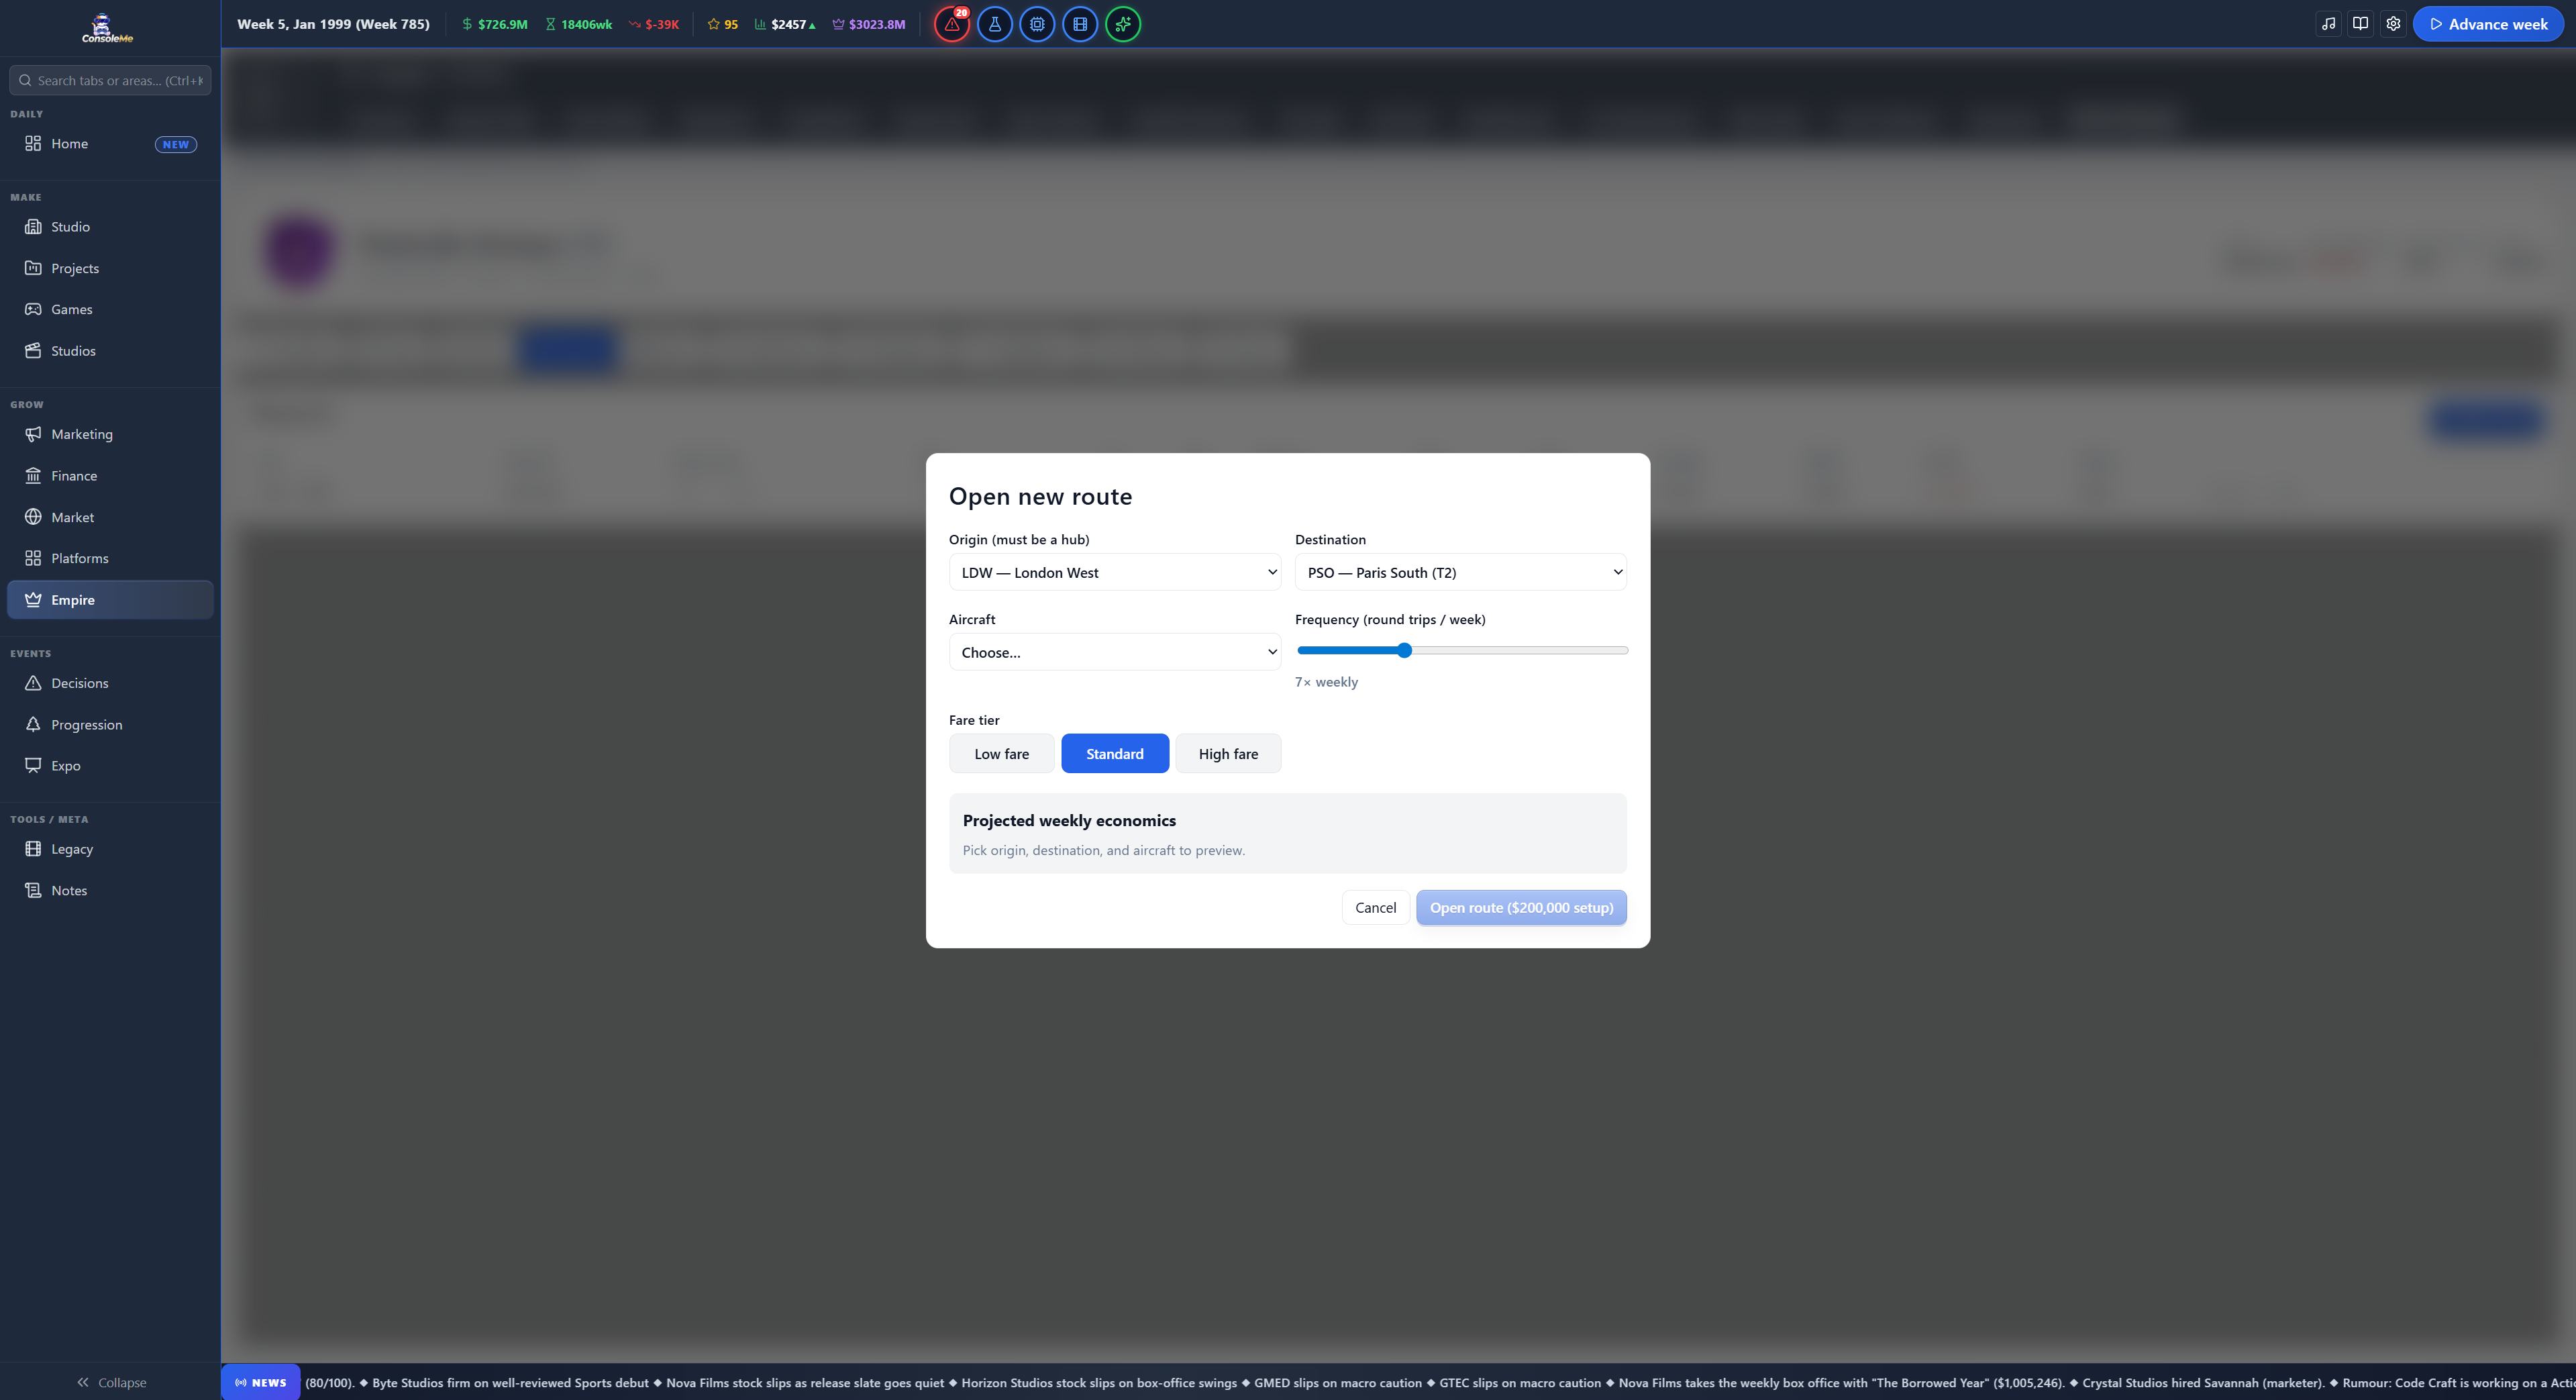Click the research flask icon

994,24
